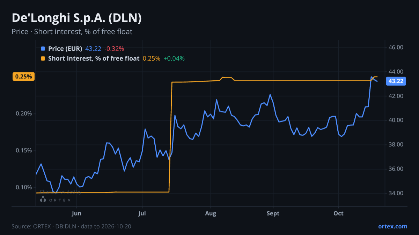Image resolution: width=419 pixels, height=235 pixels.
Task: Click the 34.00 price axis label
Action: tap(396, 194)
